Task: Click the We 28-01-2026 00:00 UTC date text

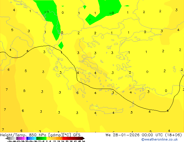Action: click(135, 135)
